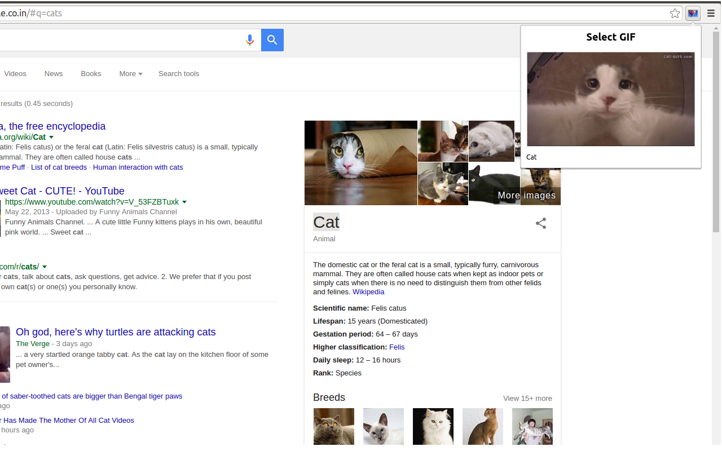Click View 15+ more breeds
This screenshot has height=451, width=722.
(527, 399)
